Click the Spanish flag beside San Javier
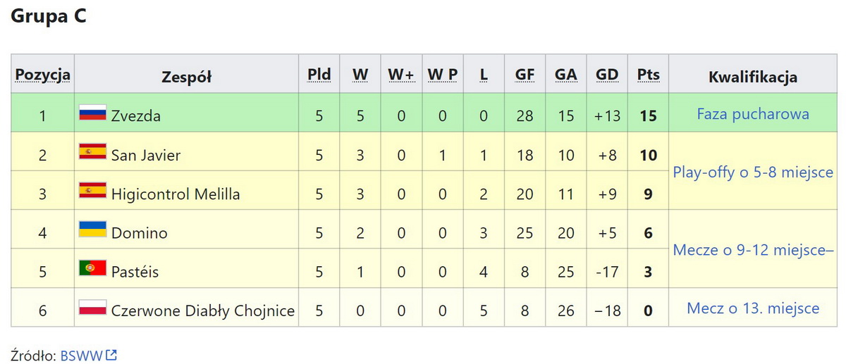The width and height of the screenshot is (846, 364). 92,151
